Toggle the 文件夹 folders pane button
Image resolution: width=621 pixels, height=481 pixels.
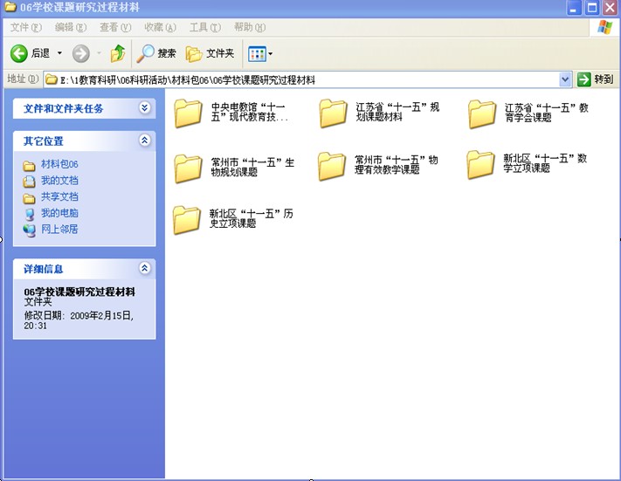tap(210, 53)
